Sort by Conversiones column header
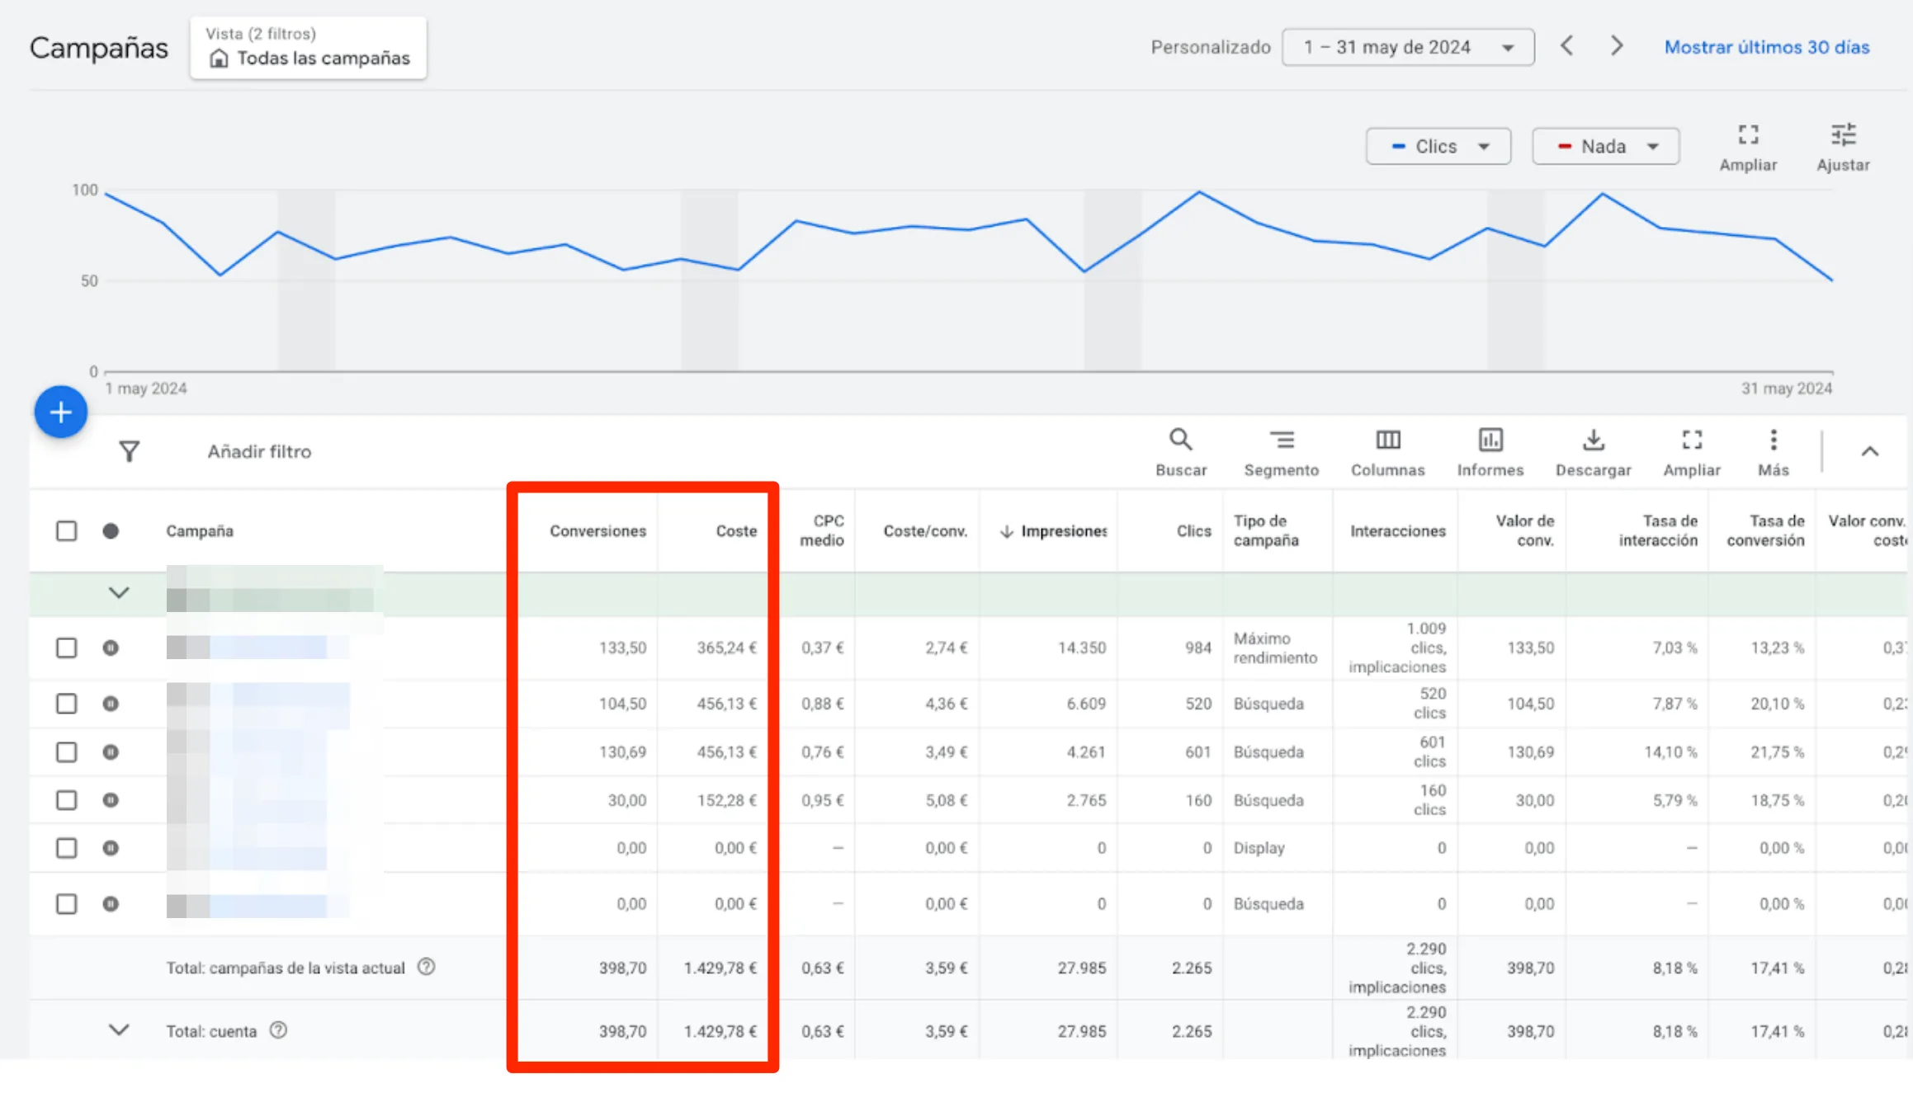1913x1107 pixels. (598, 530)
